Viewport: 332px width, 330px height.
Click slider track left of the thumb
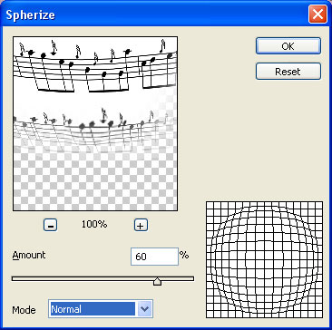click(x=83, y=278)
